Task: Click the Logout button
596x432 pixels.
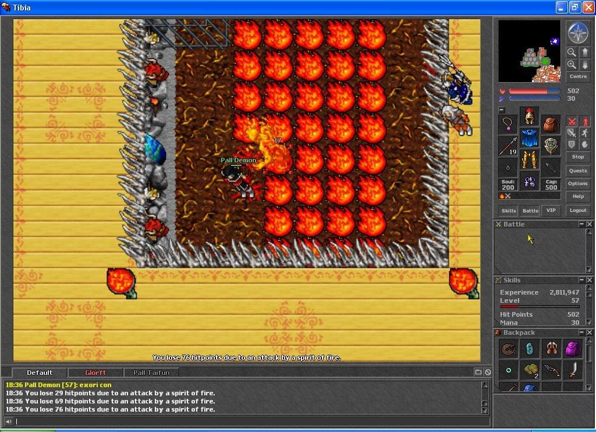Action: 578,210
